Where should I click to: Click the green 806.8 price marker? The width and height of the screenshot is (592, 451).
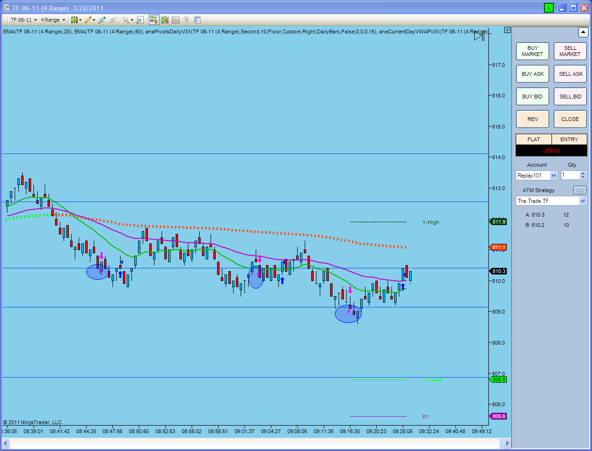click(x=498, y=379)
